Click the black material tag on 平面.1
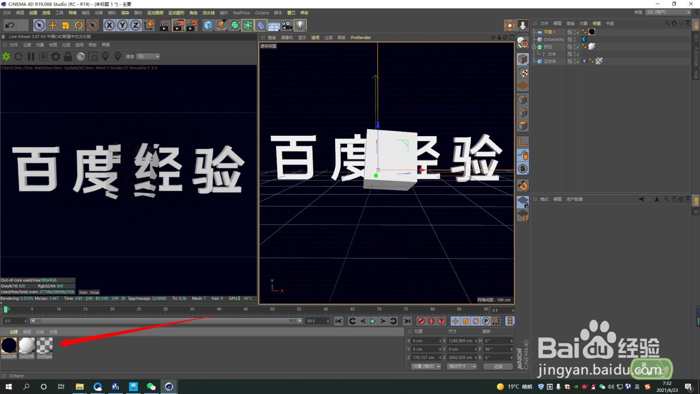Screen dimensions: 700x394 click(591, 32)
